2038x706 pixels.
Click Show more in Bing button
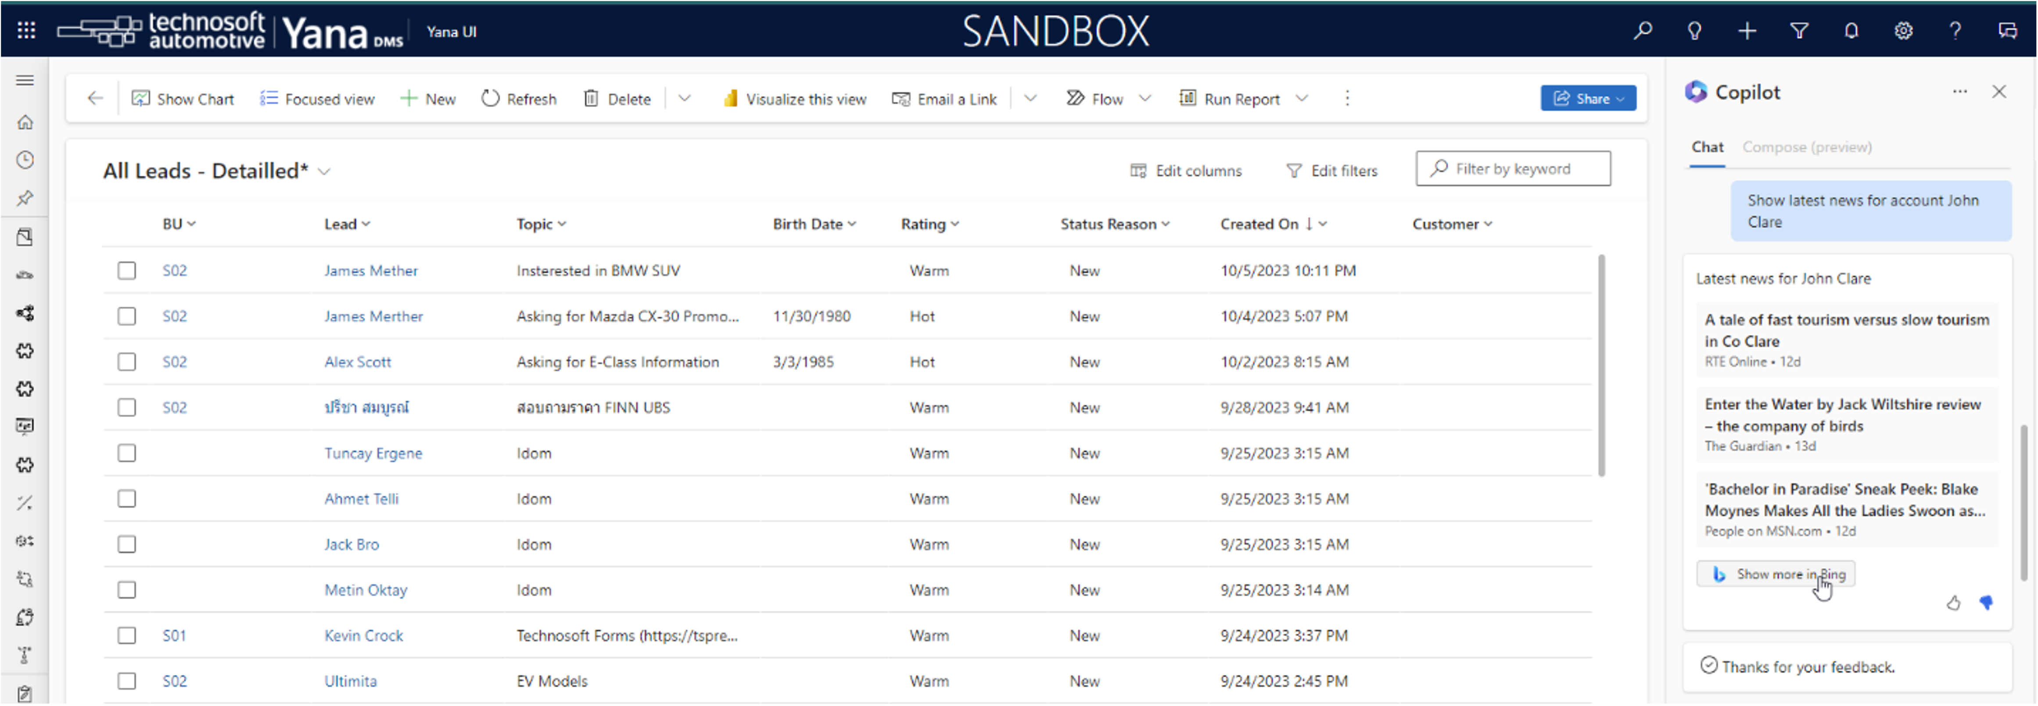1776,574
